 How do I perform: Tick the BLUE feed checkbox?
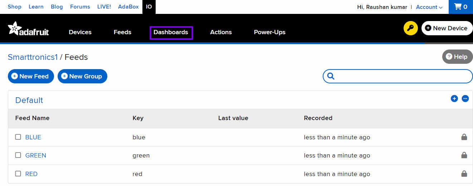[18, 137]
